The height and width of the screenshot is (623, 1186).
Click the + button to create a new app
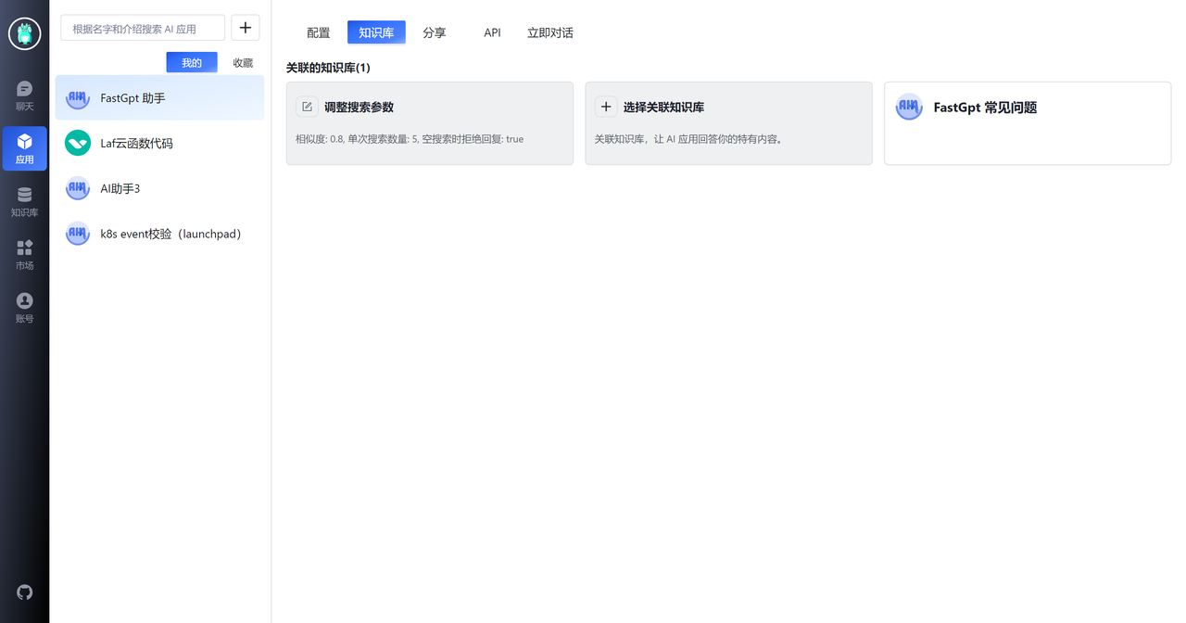coord(245,28)
